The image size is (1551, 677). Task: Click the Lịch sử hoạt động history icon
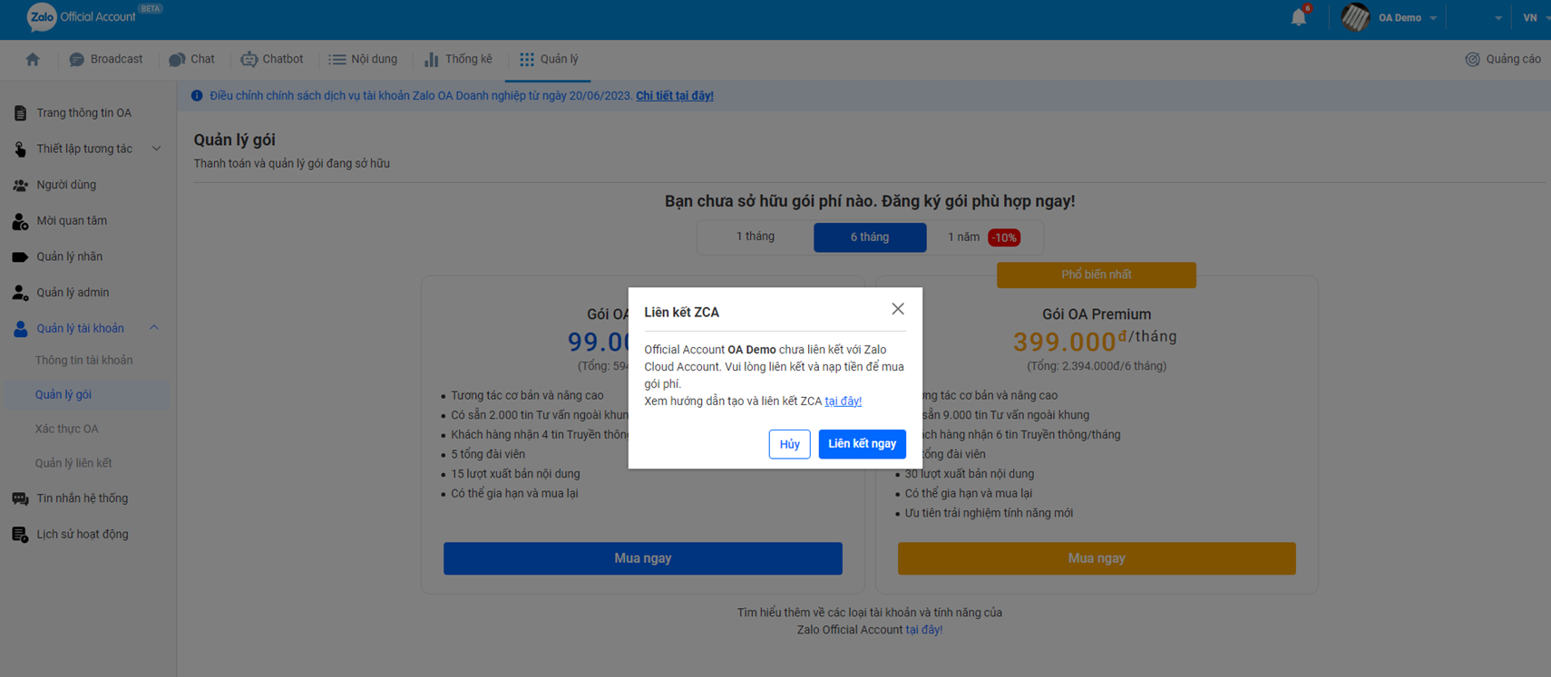20,535
